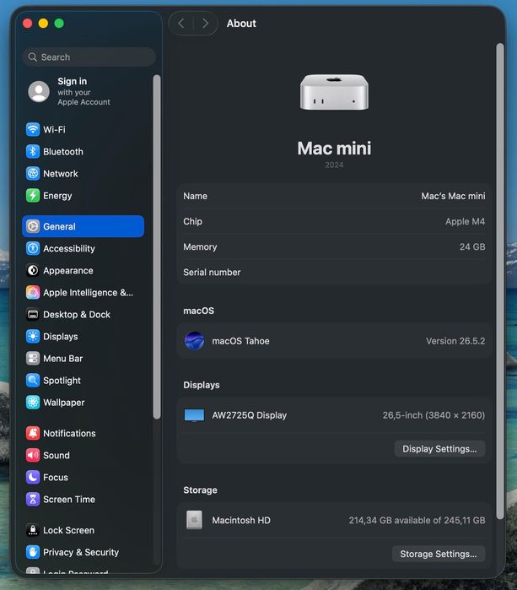Image resolution: width=517 pixels, height=590 pixels.
Task: Click the red close window button
Action: coord(28,24)
